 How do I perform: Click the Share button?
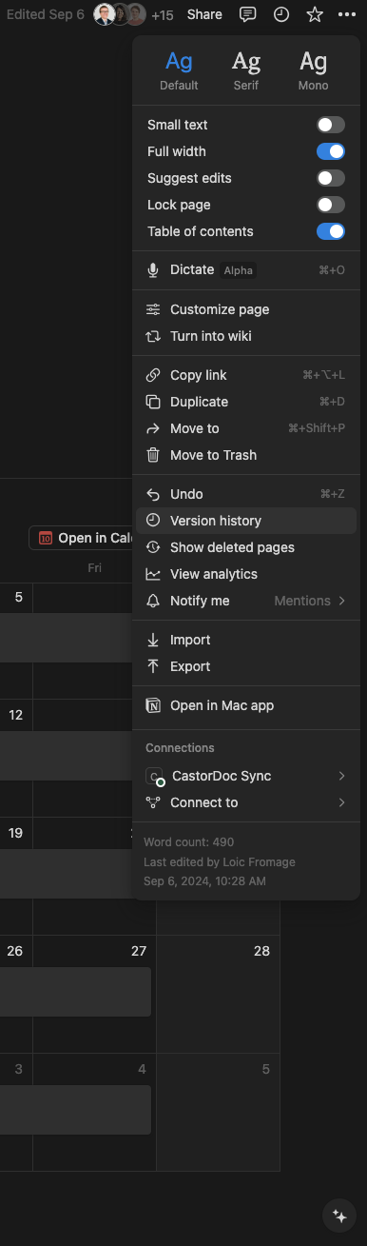pyautogui.click(x=204, y=14)
